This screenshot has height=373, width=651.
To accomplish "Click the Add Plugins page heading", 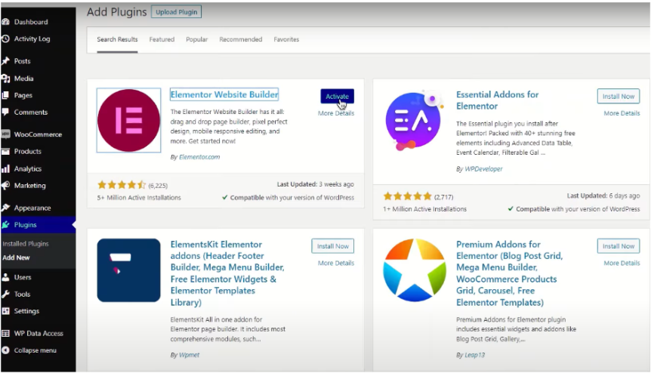I will (116, 12).
